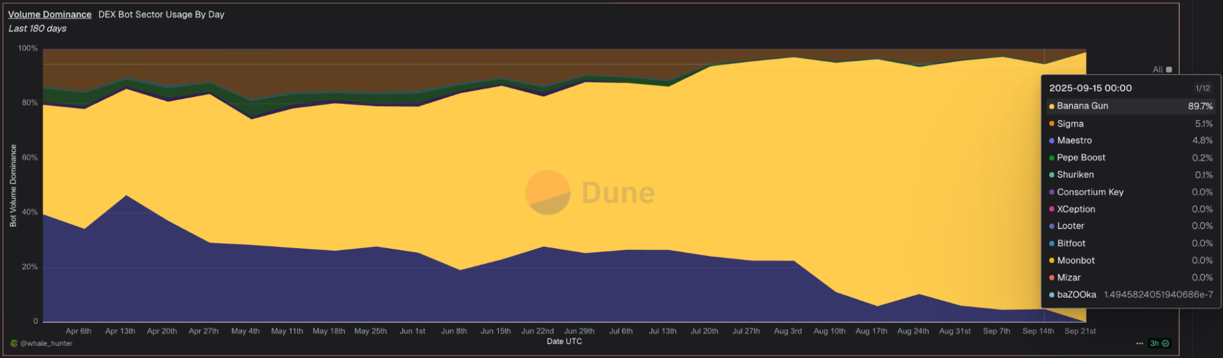The height and width of the screenshot is (358, 1223).
Task: Click the DEX Bot Sector Usage By Day subtitle
Action: (162, 14)
